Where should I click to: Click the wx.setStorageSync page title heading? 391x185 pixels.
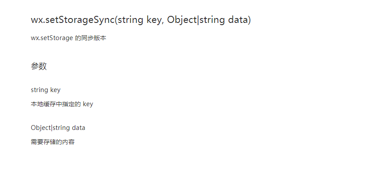[x=141, y=20]
